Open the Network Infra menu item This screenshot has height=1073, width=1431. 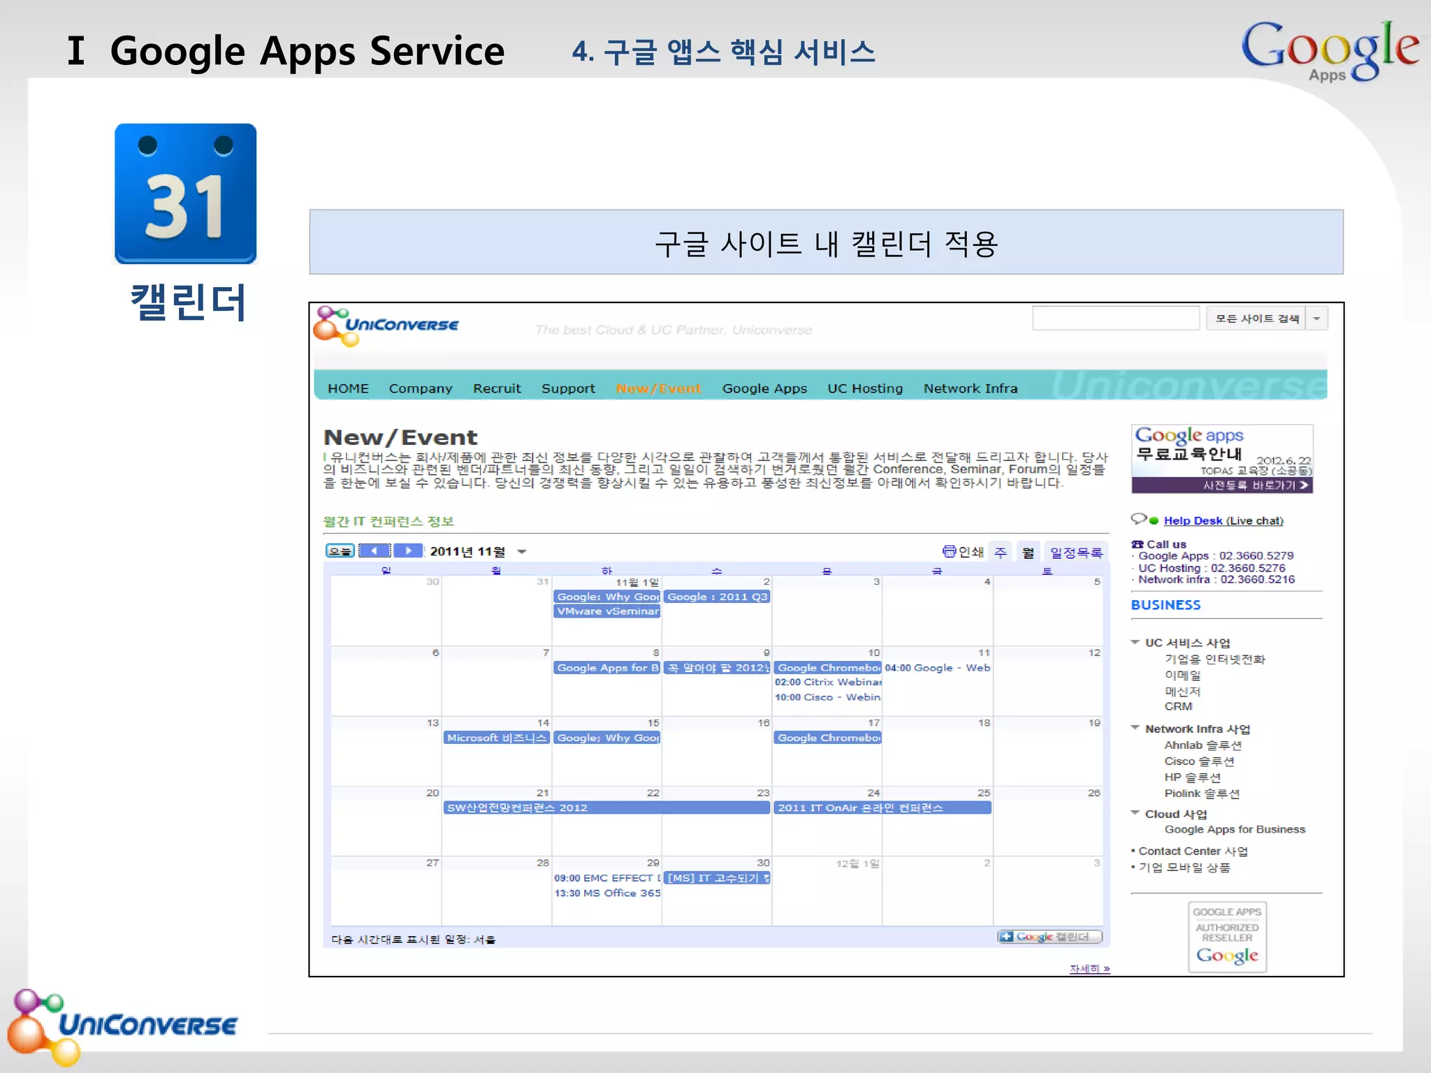(x=971, y=388)
